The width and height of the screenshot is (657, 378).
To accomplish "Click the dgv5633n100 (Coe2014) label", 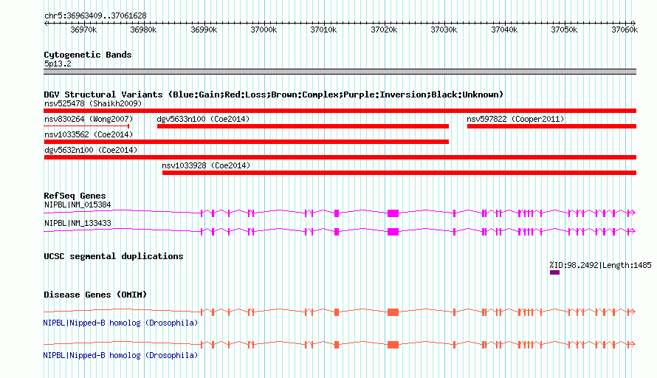I will [x=203, y=119].
